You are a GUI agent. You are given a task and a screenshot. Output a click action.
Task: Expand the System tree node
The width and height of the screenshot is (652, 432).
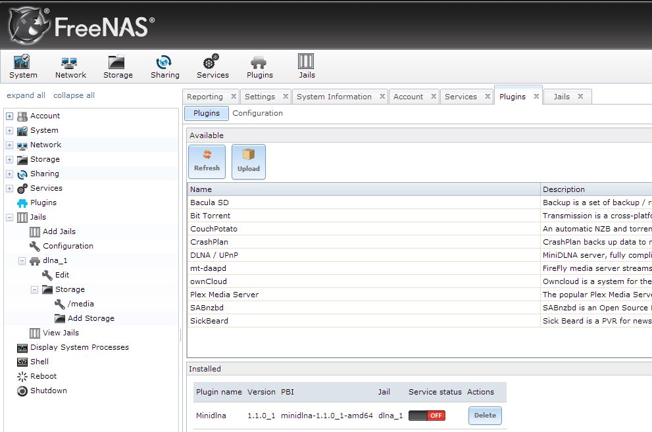(10, 130)
